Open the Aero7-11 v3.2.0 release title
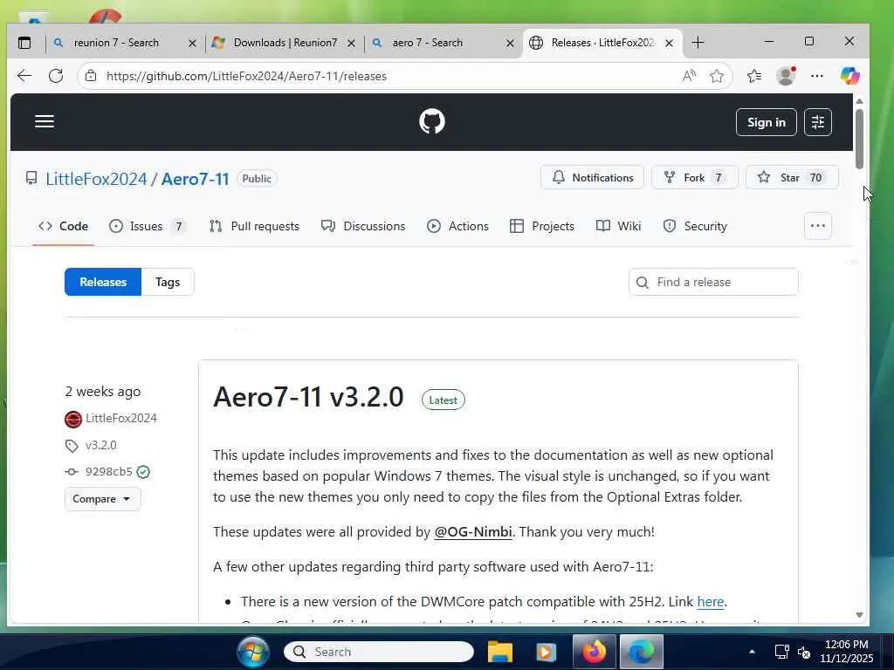 tap(308, 397)
